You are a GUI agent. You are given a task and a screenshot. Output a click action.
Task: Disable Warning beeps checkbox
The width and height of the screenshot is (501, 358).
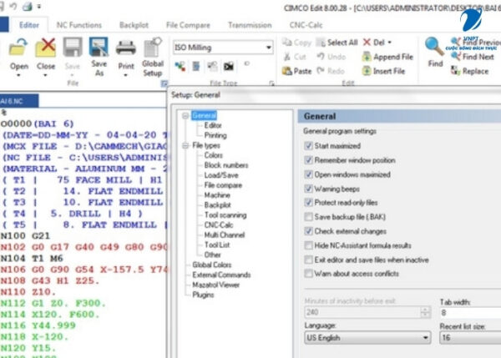pyautogui.click(x=308, y=189)
